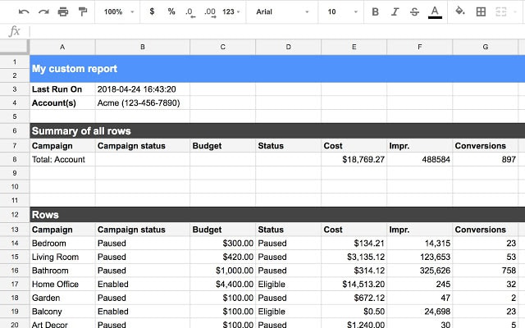525x328 pixels.
Task: Open the cell borders menu
Action: click(481, 12)
